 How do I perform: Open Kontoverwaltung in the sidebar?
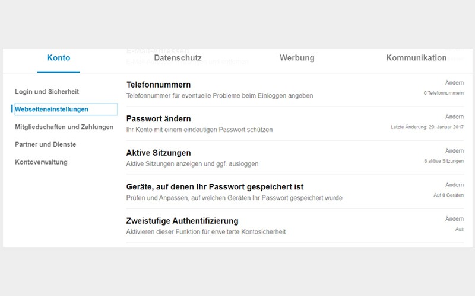(x=41, y=162)
